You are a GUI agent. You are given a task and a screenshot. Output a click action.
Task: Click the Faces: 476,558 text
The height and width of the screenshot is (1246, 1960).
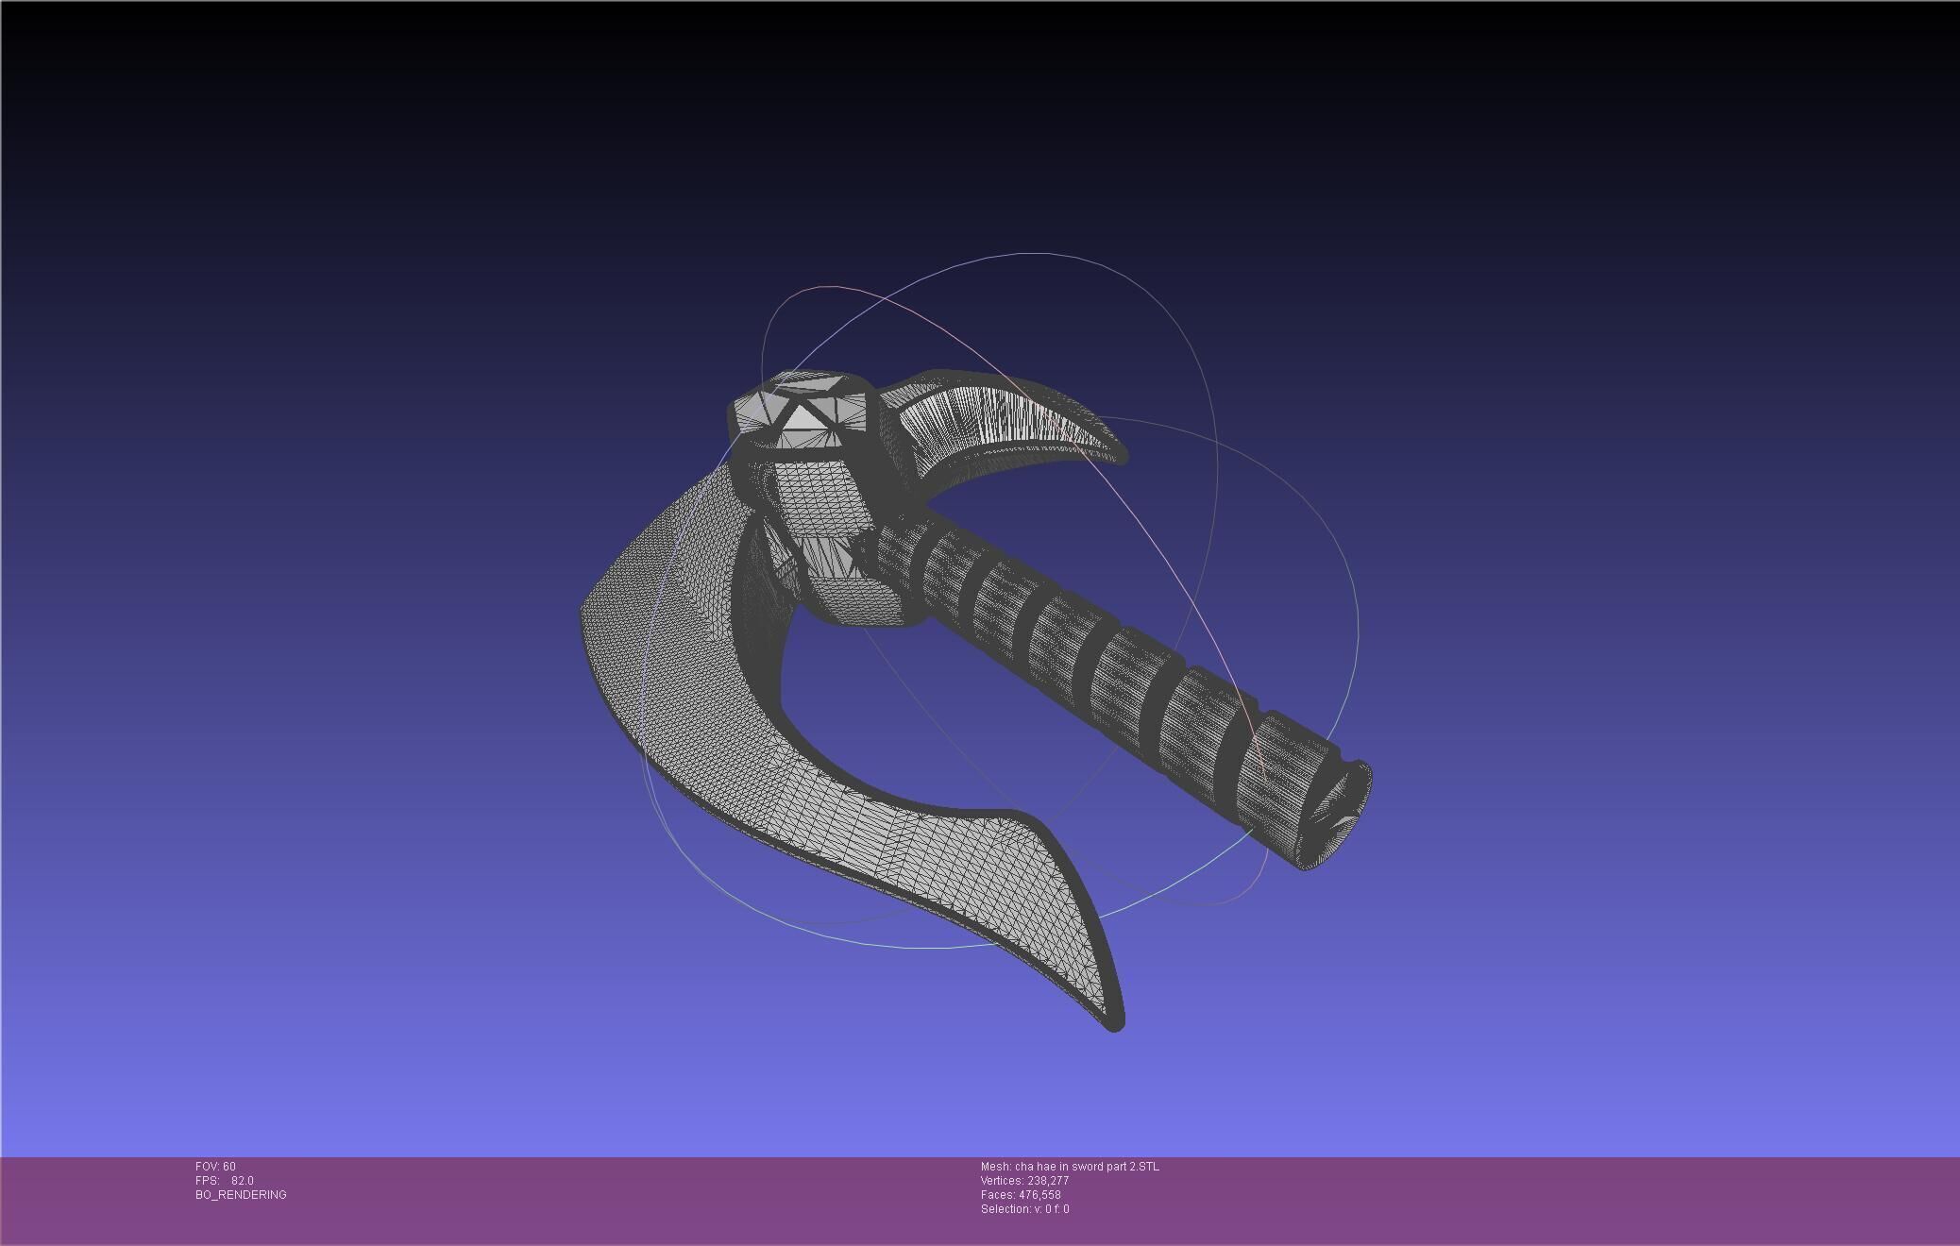point(1021,1195)
